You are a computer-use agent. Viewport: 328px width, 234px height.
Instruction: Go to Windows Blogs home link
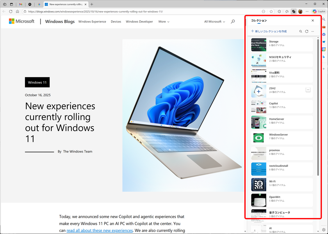60,22
